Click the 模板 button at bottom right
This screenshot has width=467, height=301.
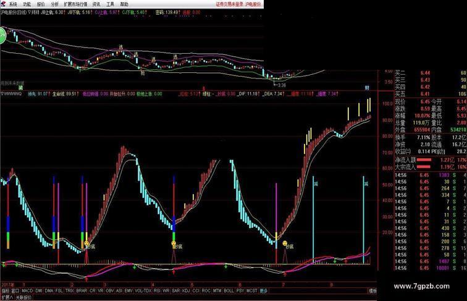(x=372, y=290)
